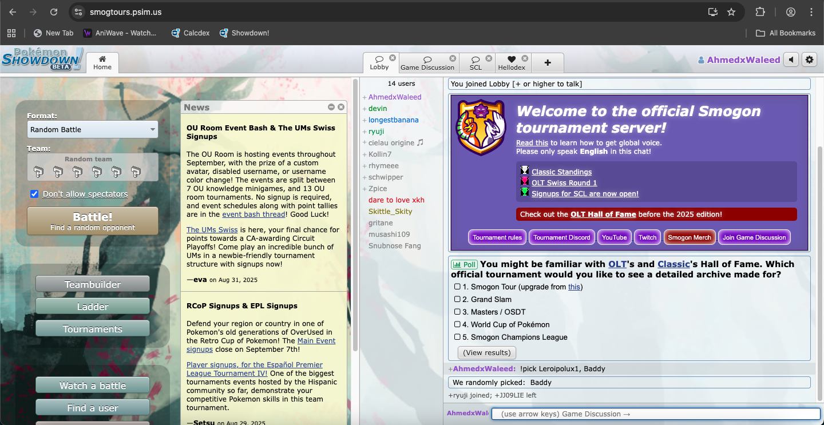Click the chat message input field
824x425 pixels.
point(656,414)
